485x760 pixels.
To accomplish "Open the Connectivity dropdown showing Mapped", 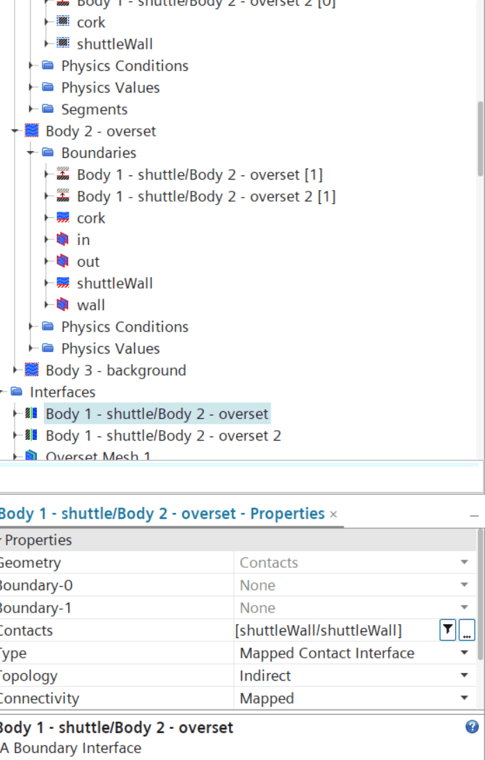I will tap(464, 698).
